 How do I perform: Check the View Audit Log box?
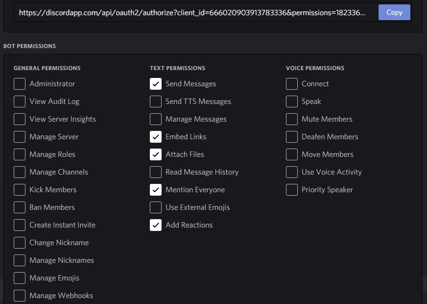point(20,101)
